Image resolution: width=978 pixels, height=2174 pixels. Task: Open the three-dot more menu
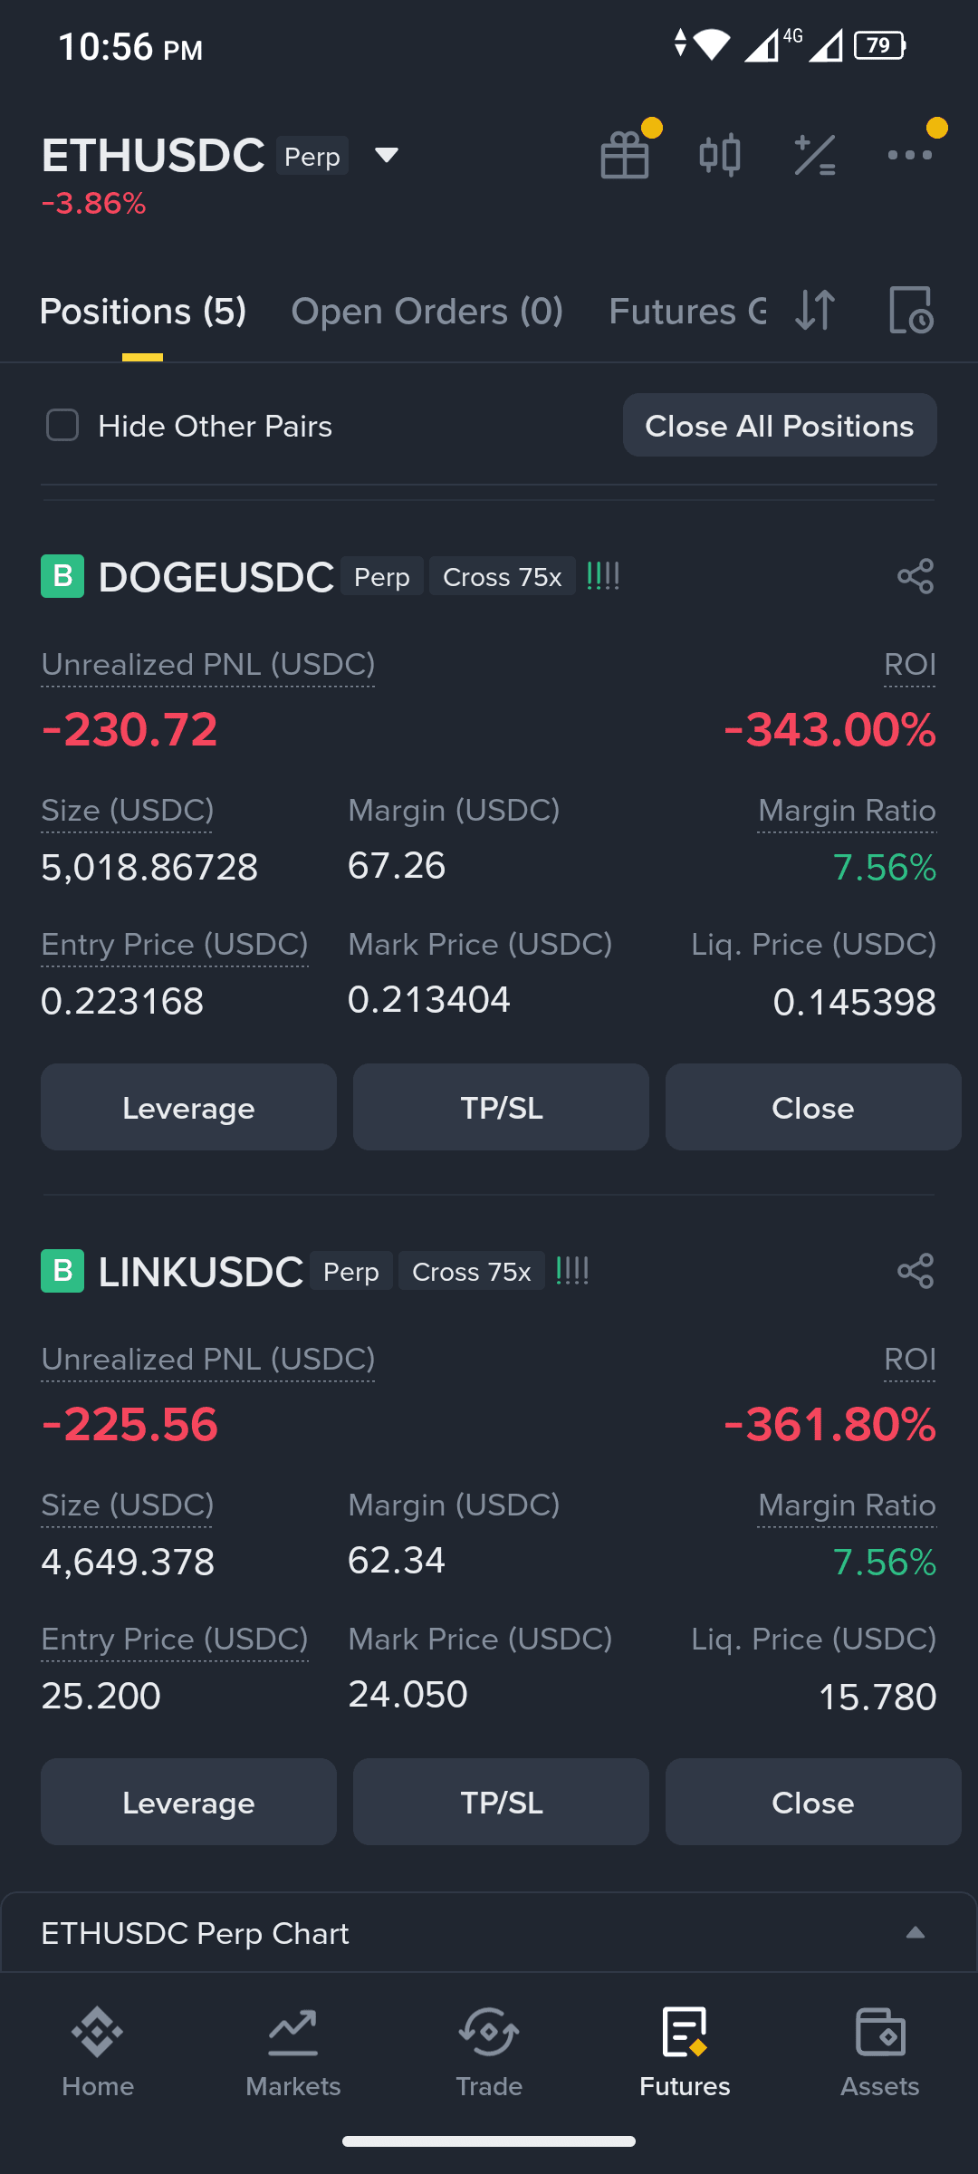click(910, 155)
